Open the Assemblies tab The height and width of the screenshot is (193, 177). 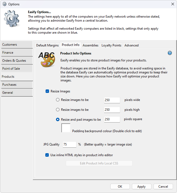90,45
